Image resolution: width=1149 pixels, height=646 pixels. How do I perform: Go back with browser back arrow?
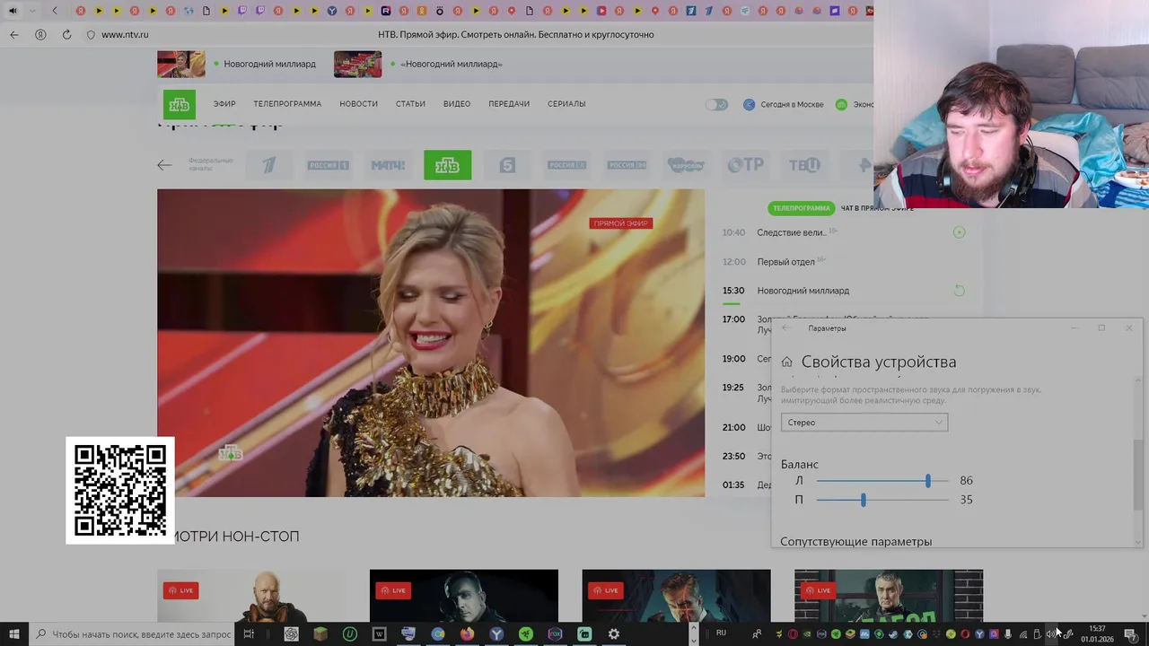tap(13, 34)
